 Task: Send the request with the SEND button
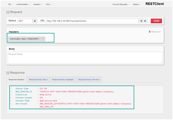coord(156,21)
